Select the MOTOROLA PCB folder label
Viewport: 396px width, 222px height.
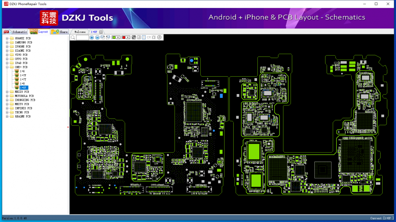click(24, 96)
